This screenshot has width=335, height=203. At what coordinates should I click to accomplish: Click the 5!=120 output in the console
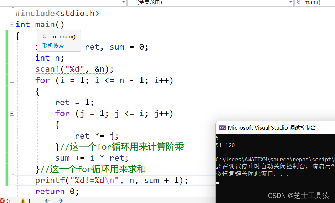[x=225, y=145]
